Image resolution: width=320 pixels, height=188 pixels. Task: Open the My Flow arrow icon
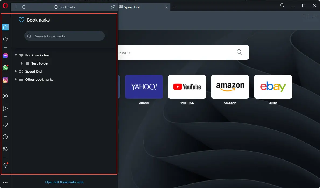point(5,108)
